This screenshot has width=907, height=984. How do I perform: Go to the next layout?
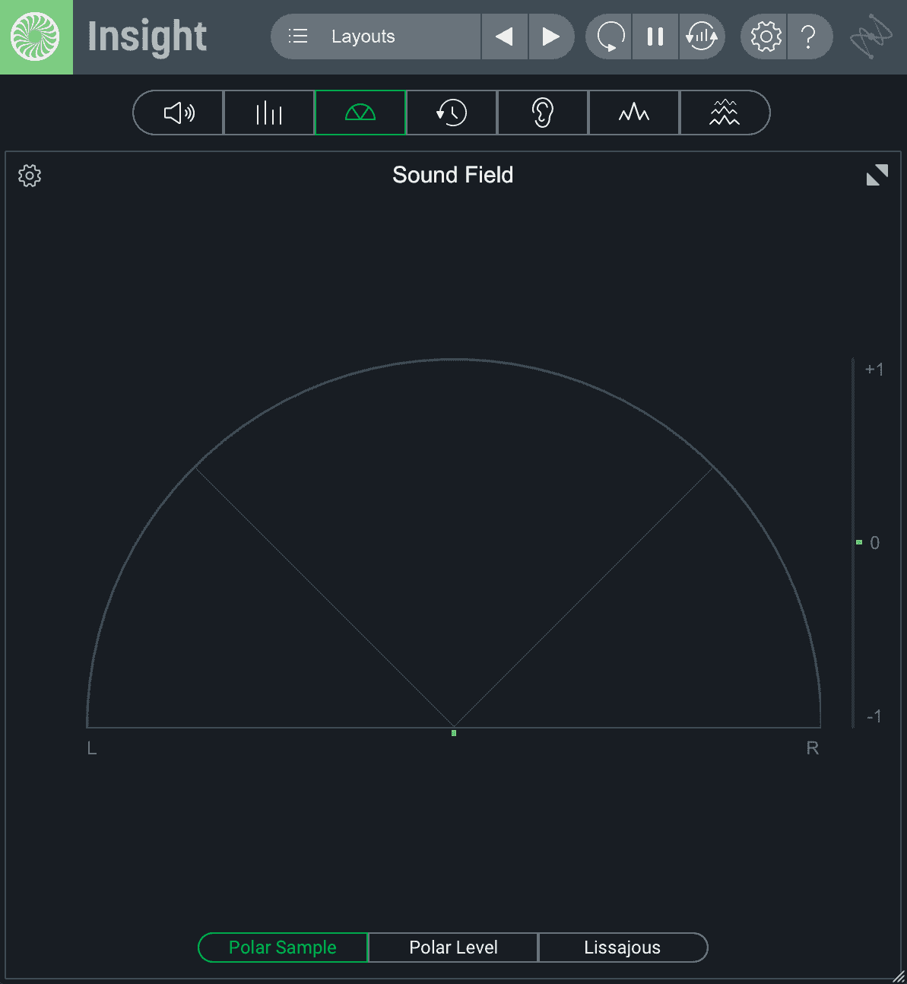[x=551, y=37]
